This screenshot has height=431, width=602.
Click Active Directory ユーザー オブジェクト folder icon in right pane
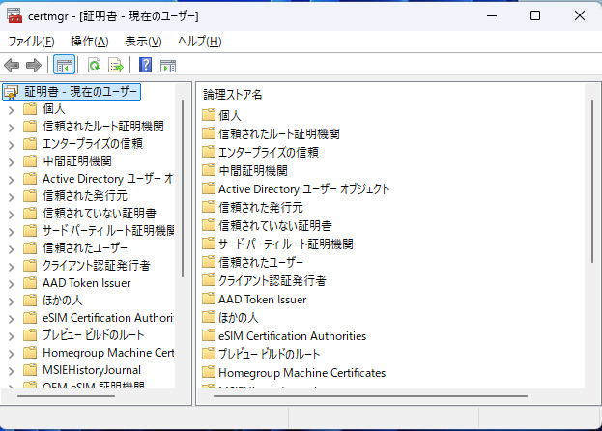(x=209, y=188)
